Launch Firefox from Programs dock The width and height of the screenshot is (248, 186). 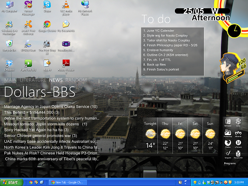pyautogui.click(x=228, y=143)
